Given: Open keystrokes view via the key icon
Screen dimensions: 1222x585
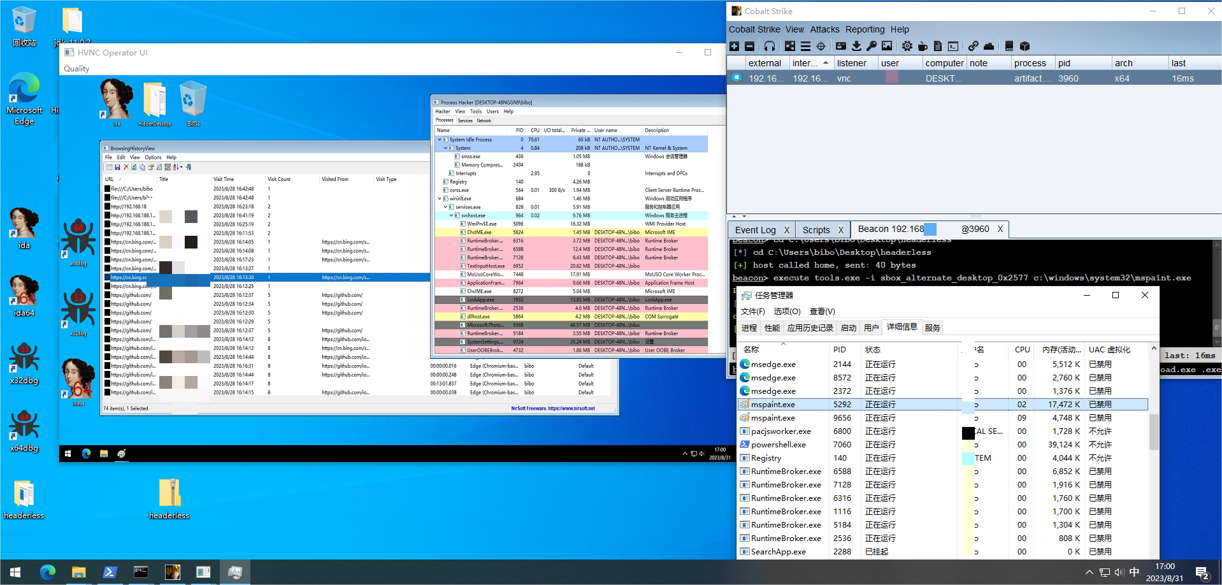Looking at the screenshot, I should click(x=872, y=46).
